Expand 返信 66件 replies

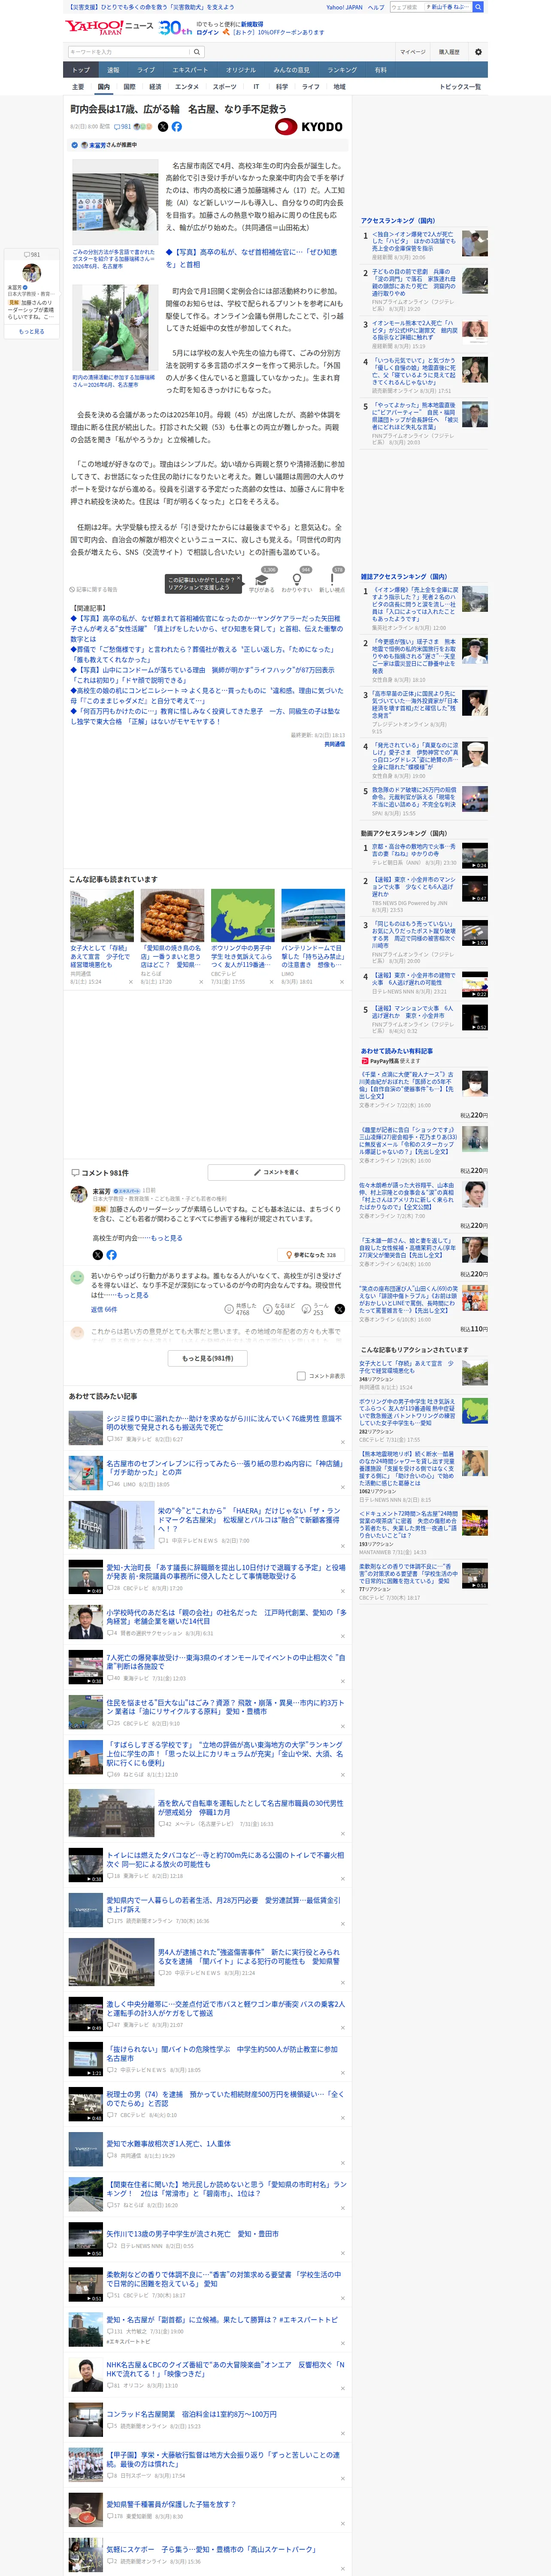[104, 1309]
